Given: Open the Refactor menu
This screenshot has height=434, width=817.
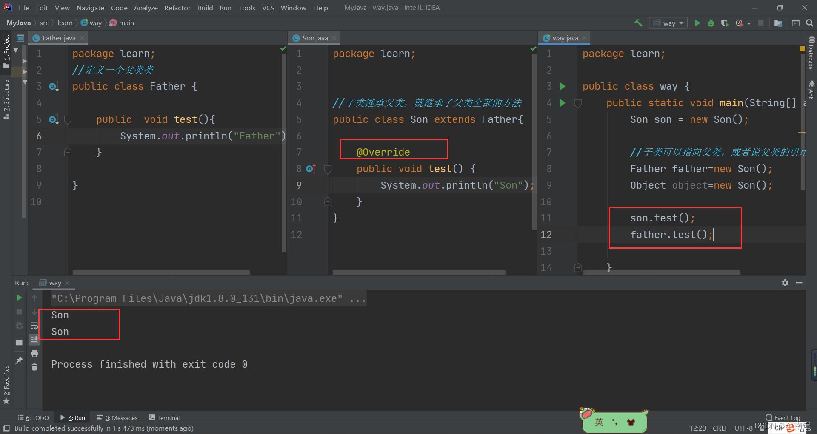Looking at the screenshot, I should (x=177, y=8).
